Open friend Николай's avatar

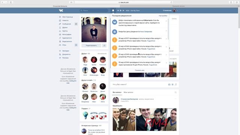tap(103, 60)
